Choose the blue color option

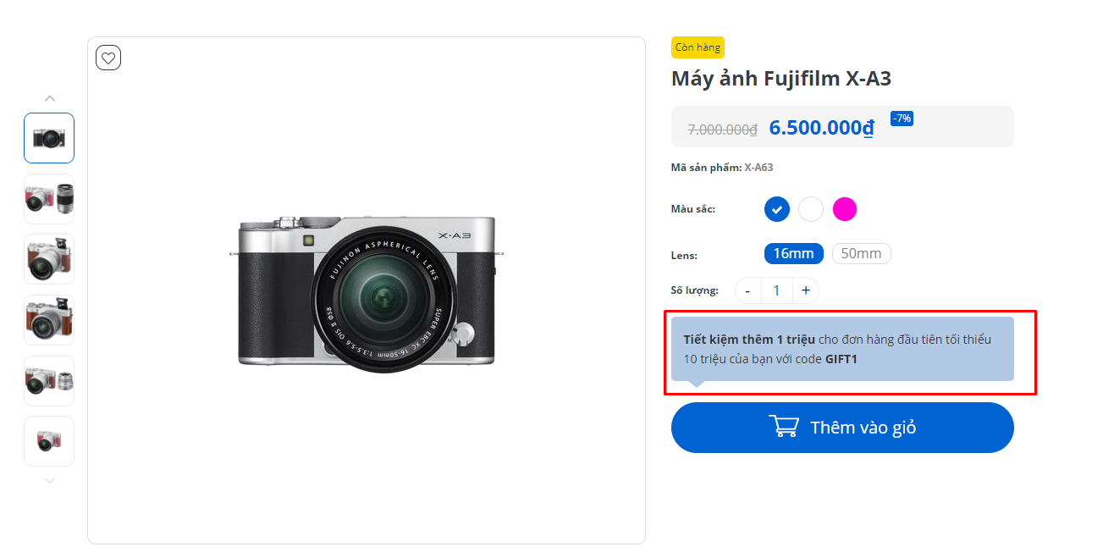pos(777,209)
